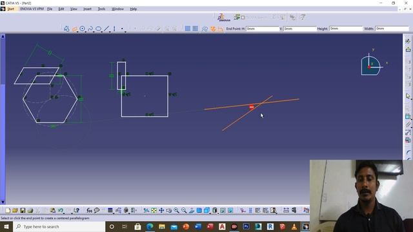Viewport: 413px width, 232px height.
Task: Open the Insert menu
Action: [87, 9]
